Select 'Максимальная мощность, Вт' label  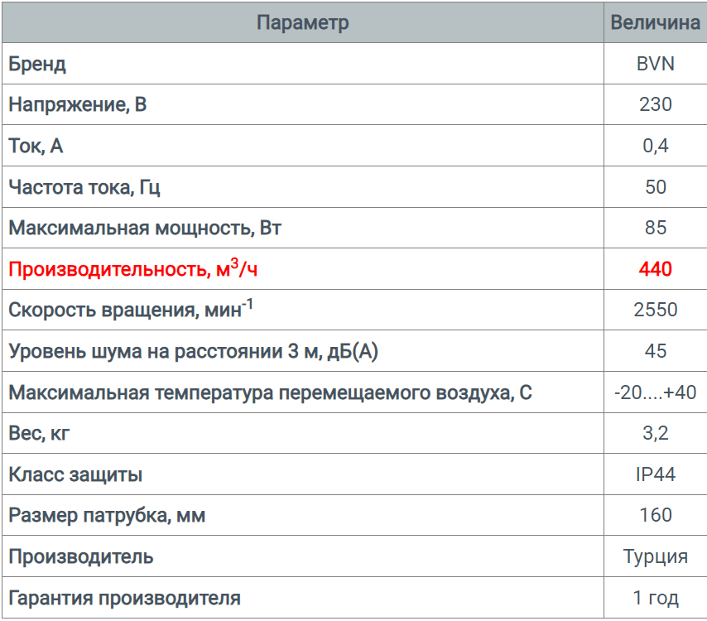tap(145, 229)
